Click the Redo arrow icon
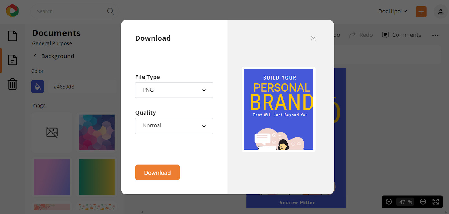The height and width of the screenshot is (214, 449). 352,35
